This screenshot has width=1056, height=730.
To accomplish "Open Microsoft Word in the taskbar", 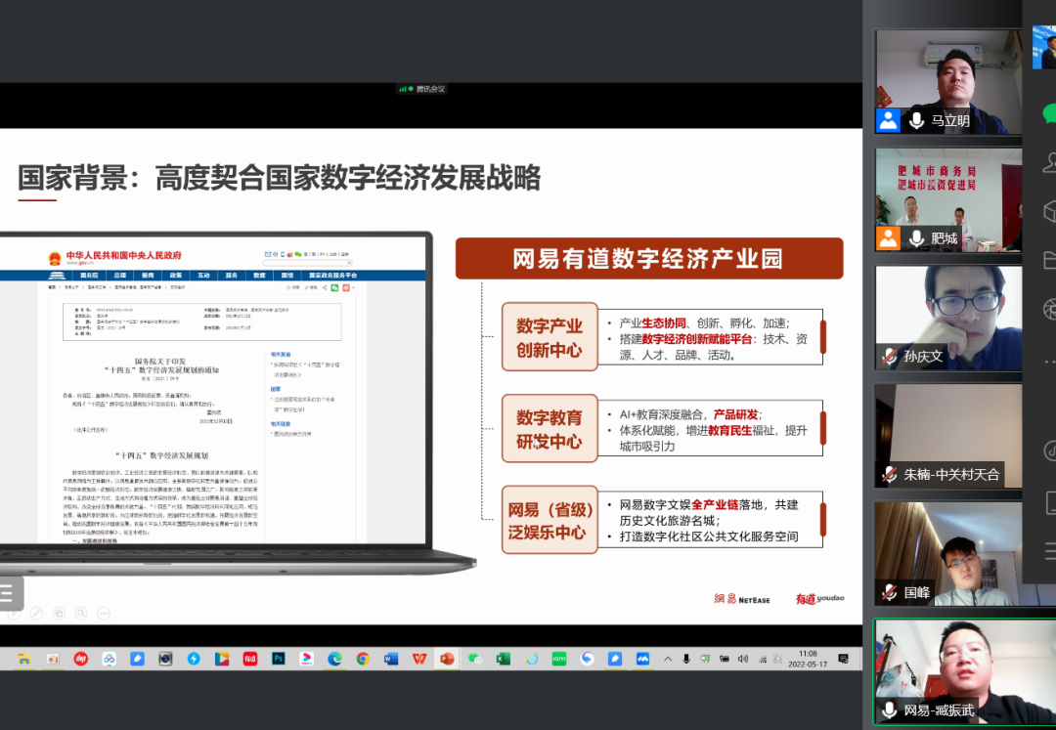I will (x=390, y=659).
